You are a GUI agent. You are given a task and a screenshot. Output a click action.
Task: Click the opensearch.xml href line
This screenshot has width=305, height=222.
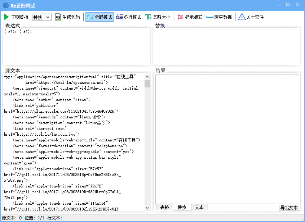click(67, 83)
